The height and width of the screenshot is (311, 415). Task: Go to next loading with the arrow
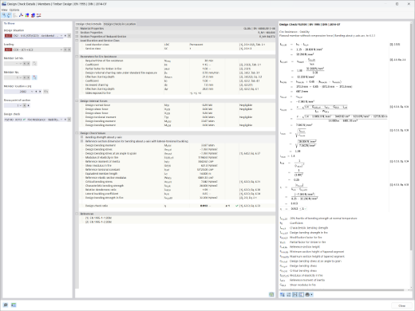pyautogui.click(x=69, y=49)
